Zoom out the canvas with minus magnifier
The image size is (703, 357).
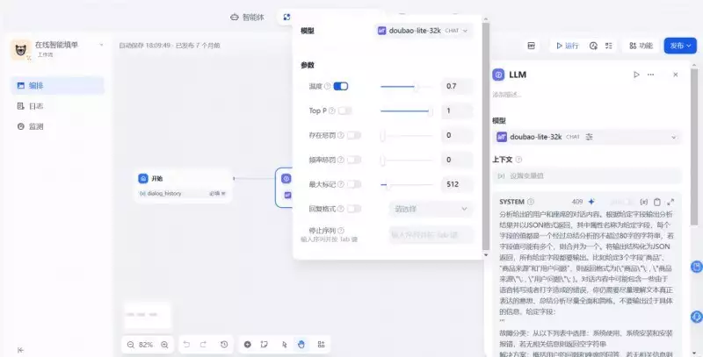(130, 345)
